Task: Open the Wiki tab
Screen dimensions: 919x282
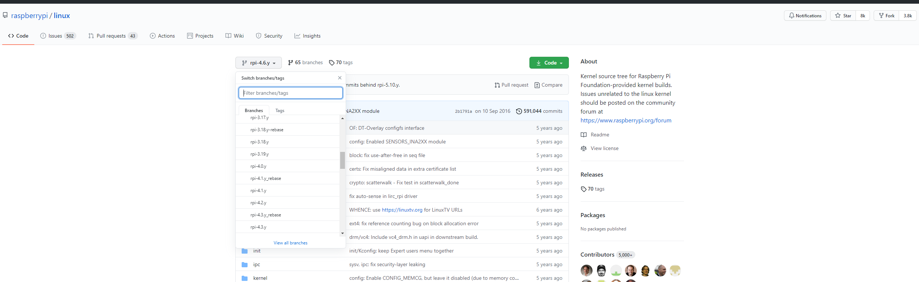Action: [x=235, y=36]
